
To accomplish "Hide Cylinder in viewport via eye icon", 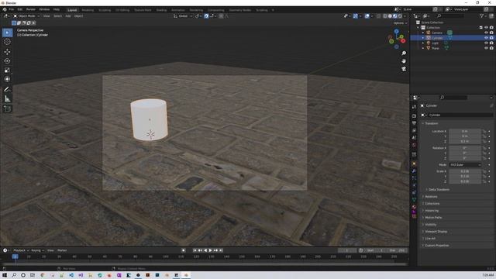I will [486, 38].
